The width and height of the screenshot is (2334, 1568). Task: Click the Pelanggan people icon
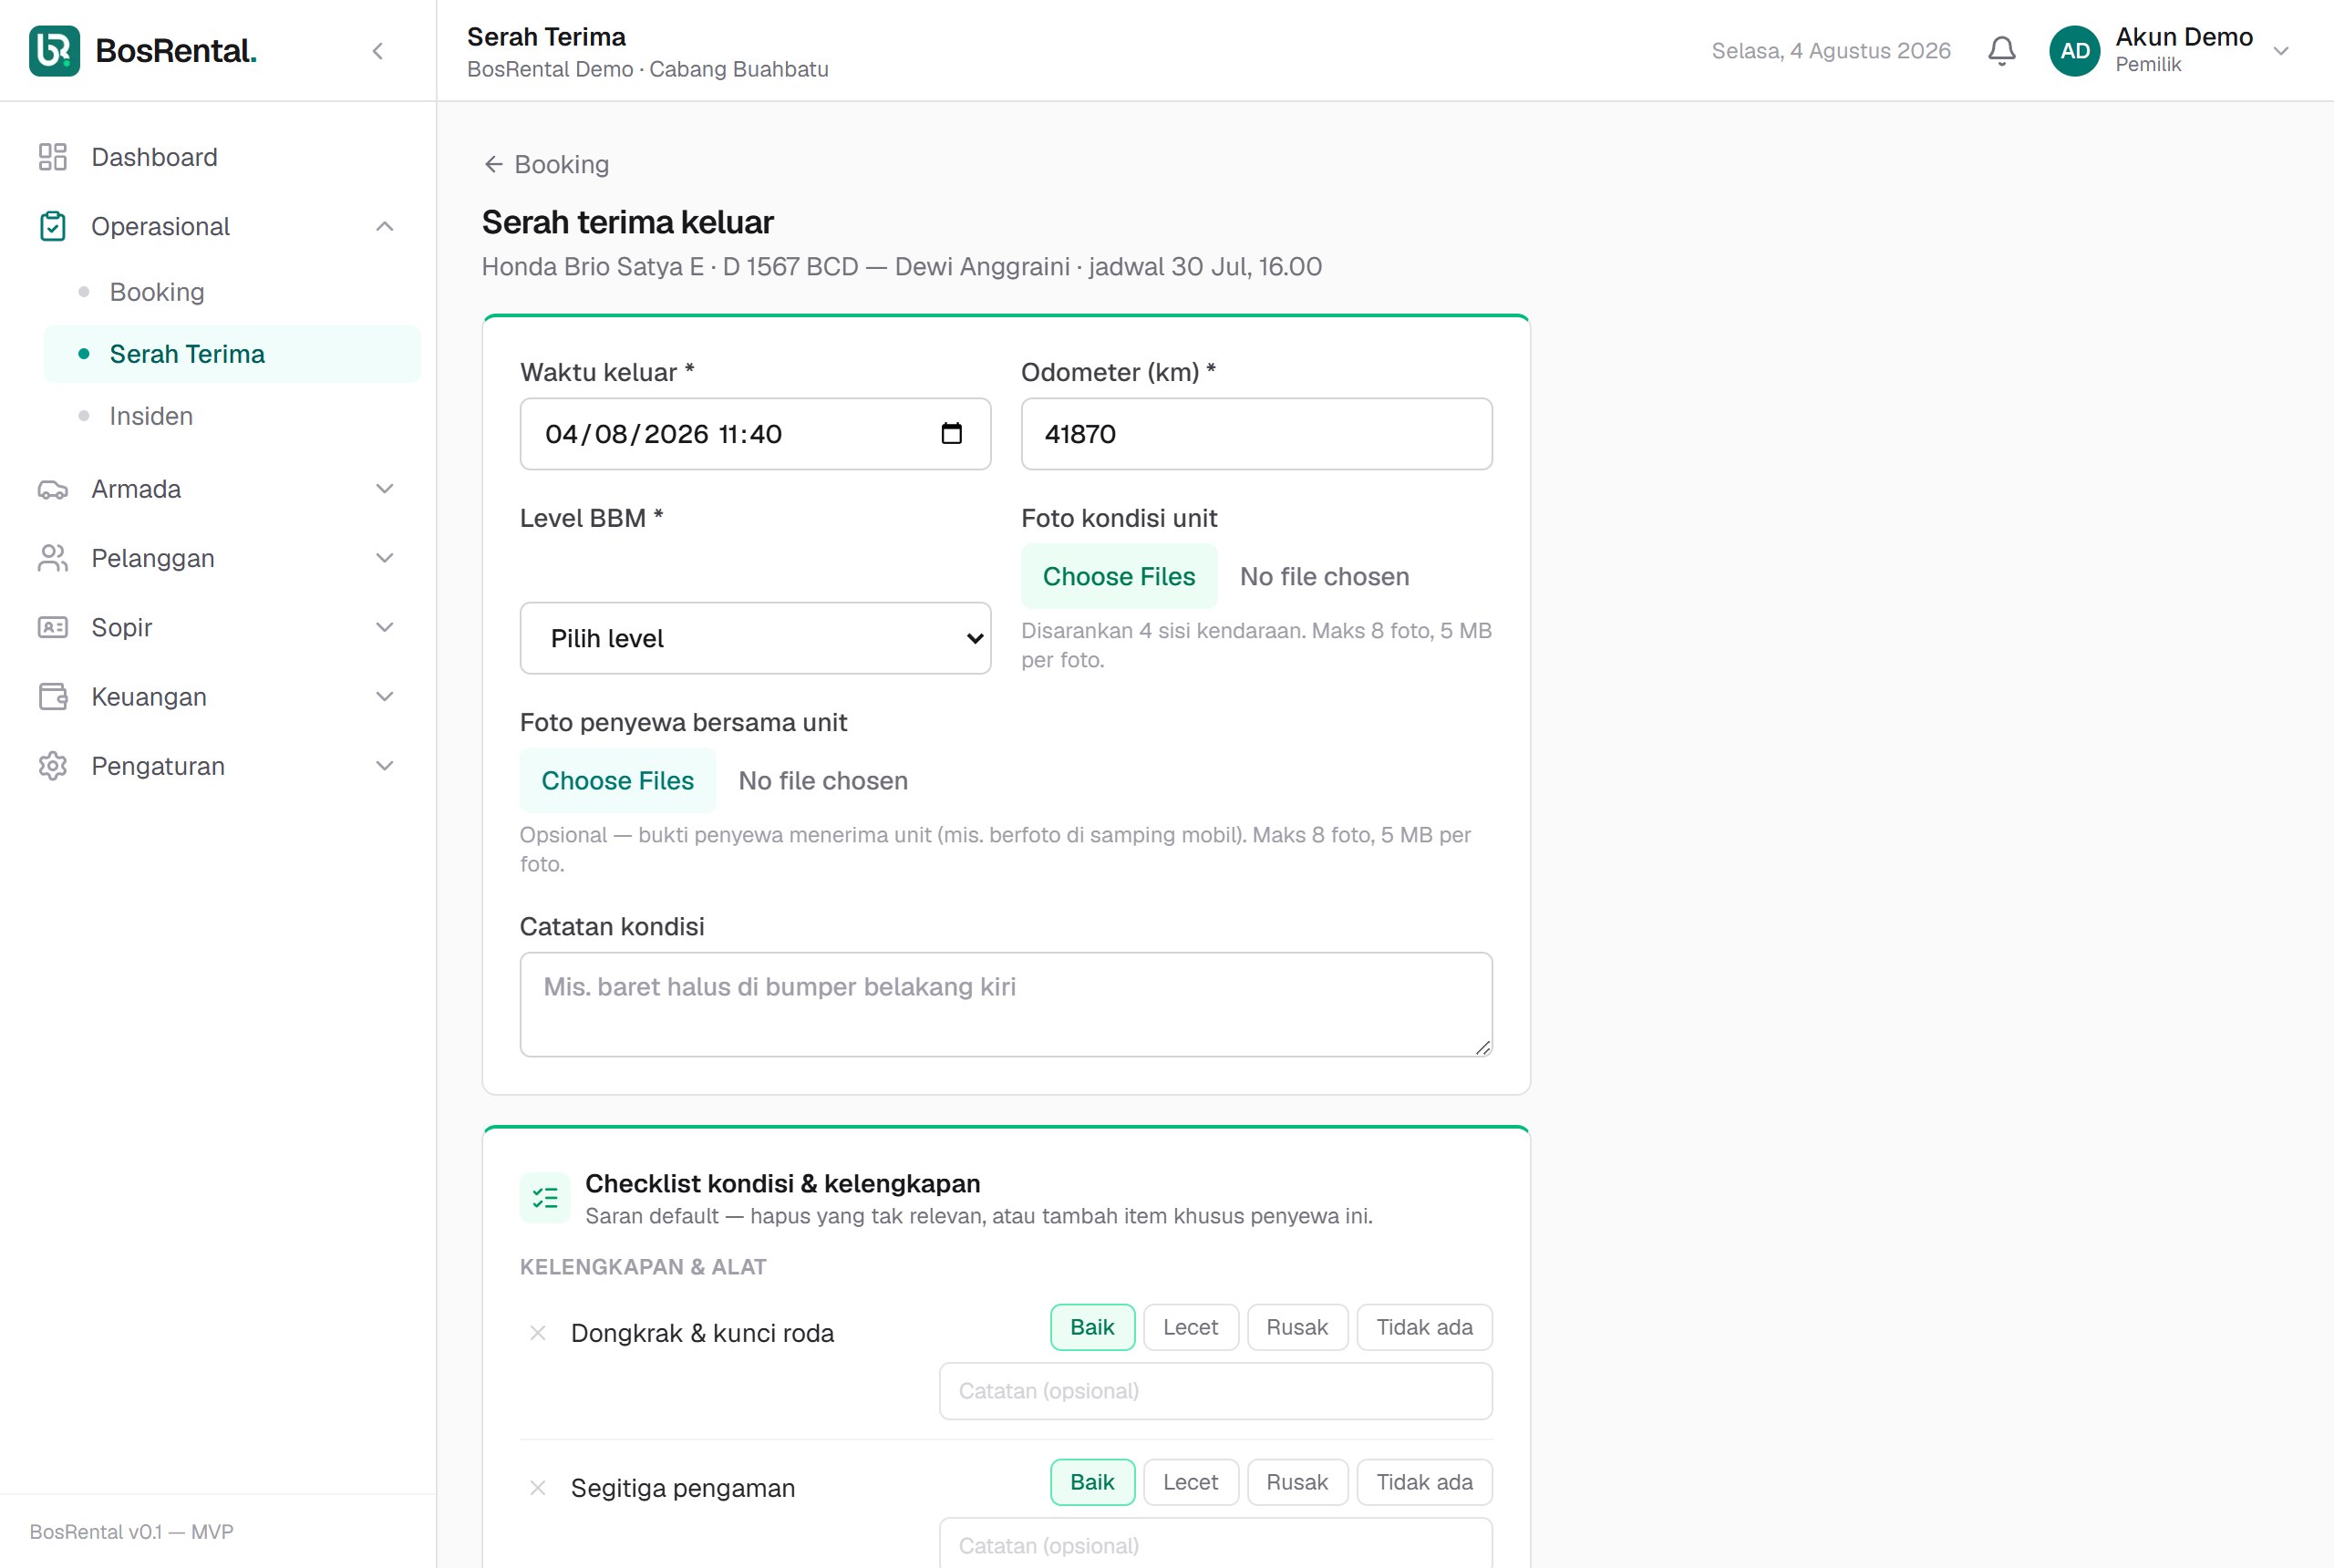(x=53, y=558)
